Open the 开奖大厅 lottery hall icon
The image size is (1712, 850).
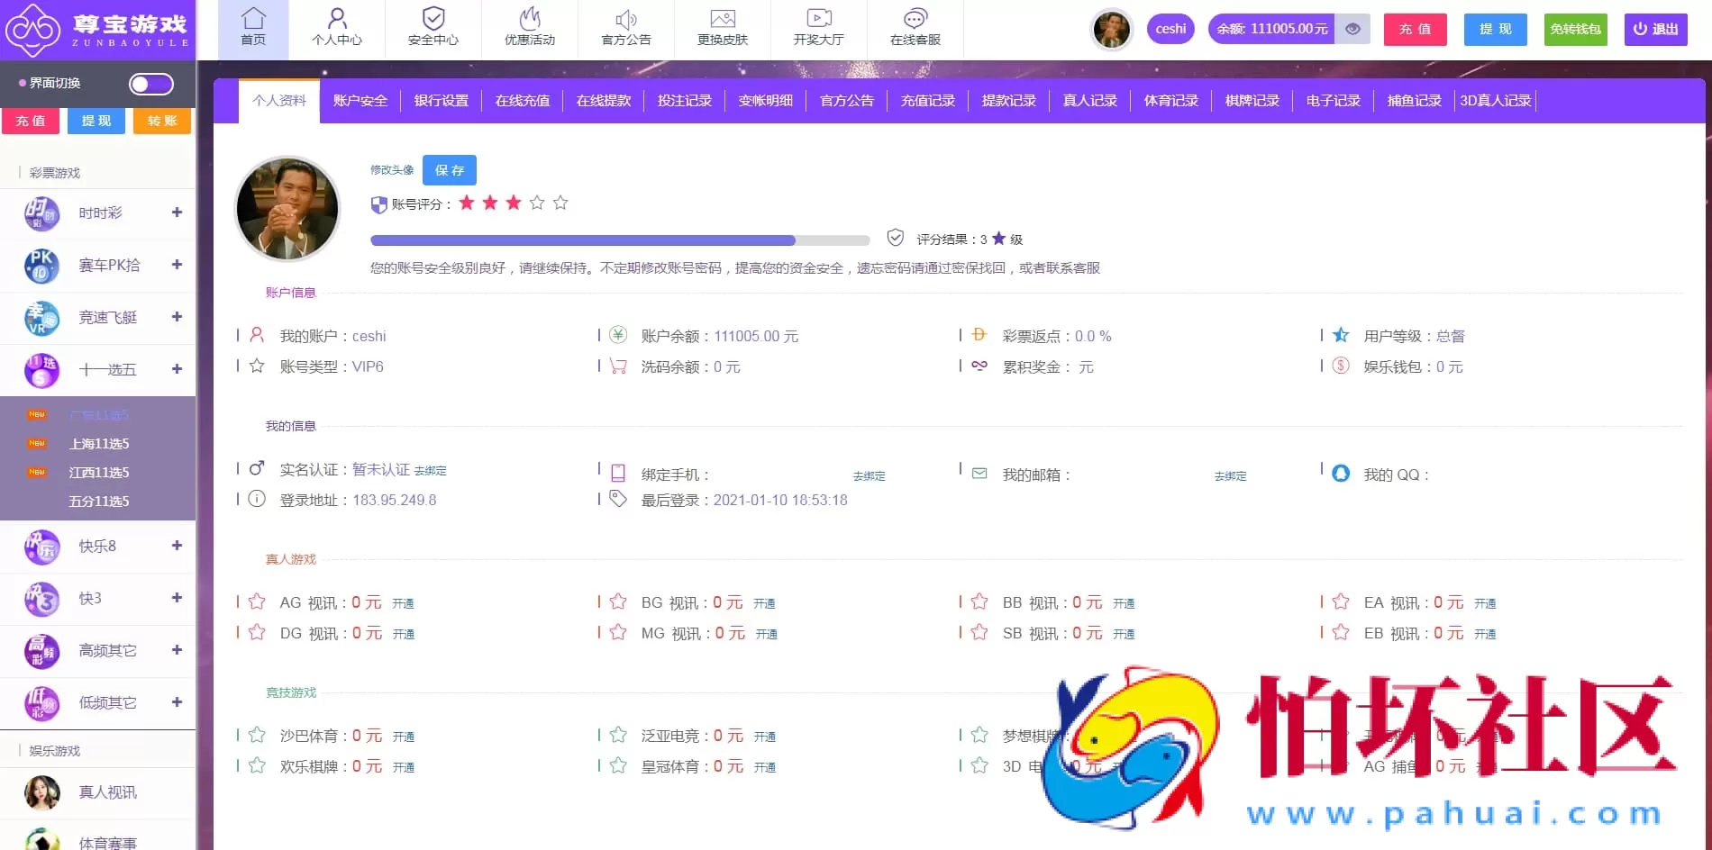coord(819,27)
